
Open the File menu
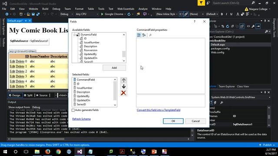4,9
